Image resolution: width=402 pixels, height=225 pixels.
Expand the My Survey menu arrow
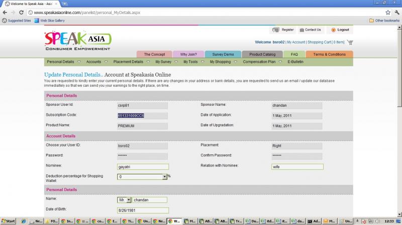tap(176, 62)
